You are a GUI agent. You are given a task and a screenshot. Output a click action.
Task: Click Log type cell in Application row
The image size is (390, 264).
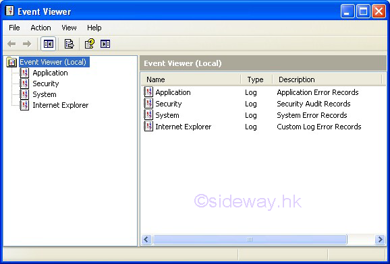tap(251, 92)
